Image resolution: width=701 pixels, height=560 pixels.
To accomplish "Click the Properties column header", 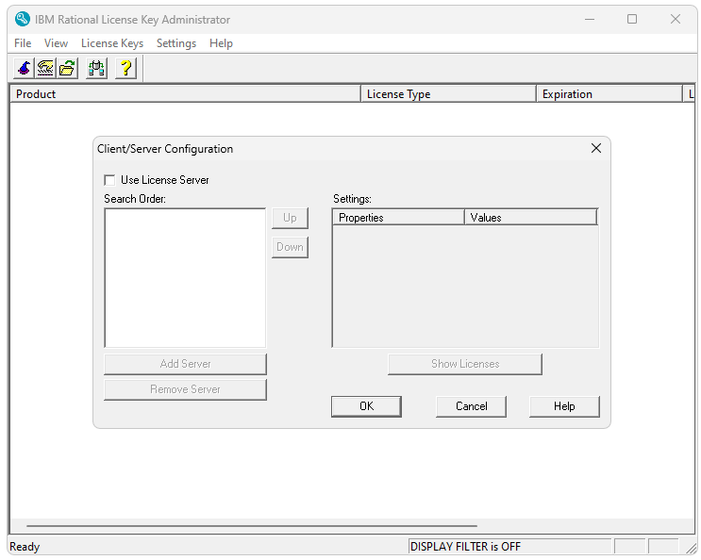I will (x=398, y=218).
